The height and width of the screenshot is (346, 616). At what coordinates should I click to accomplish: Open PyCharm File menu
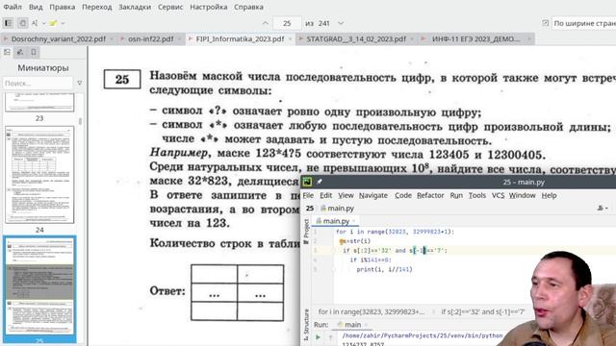pos(308,195)
